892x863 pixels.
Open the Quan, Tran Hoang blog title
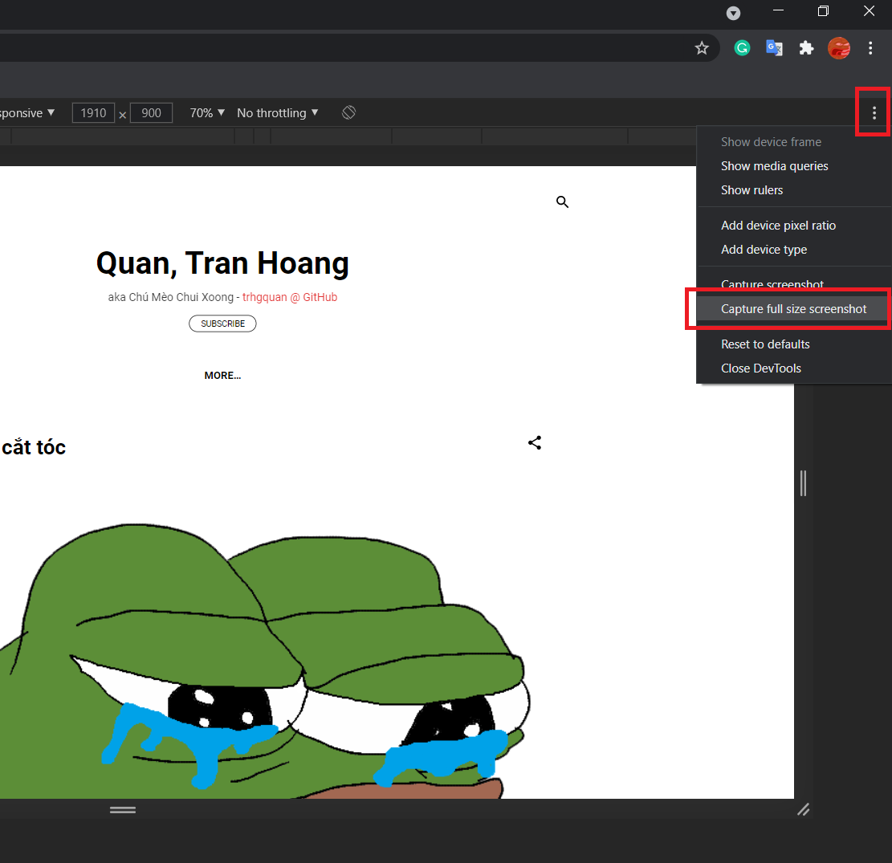coord(222,263)
